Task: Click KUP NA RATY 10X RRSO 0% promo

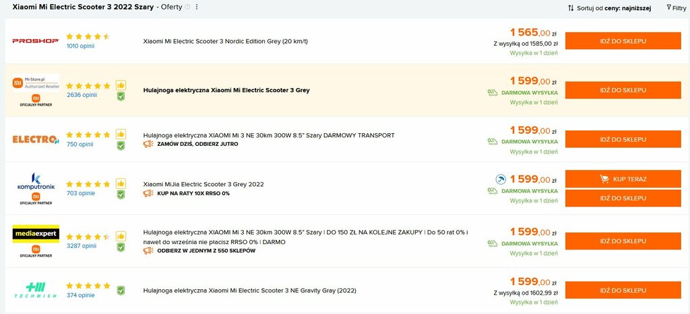Action: [x=193, y=194]
